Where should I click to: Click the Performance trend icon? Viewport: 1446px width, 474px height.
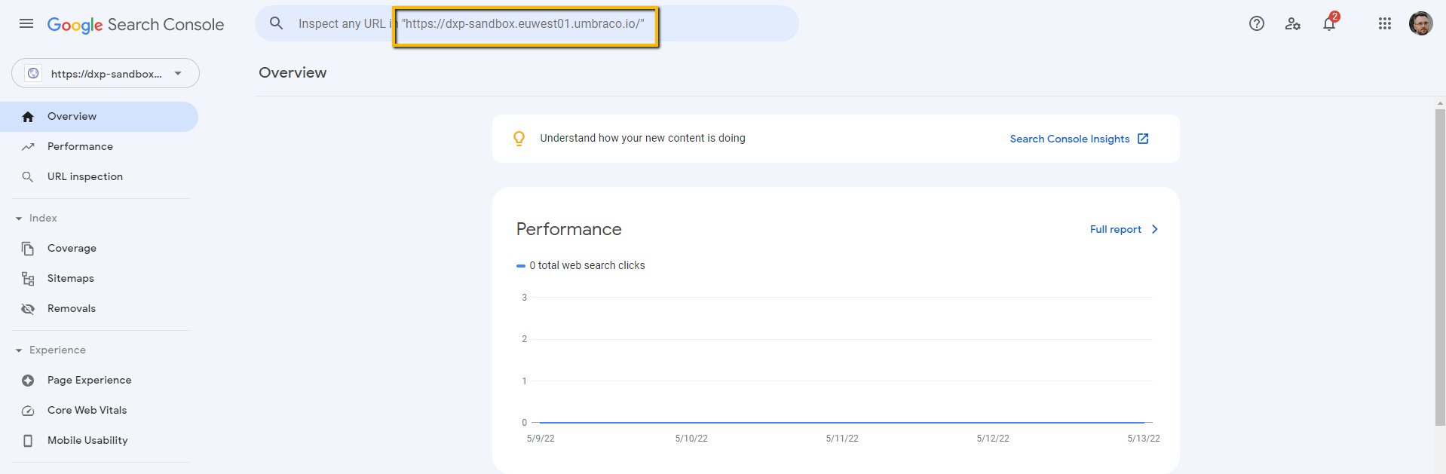click(28, 147)
